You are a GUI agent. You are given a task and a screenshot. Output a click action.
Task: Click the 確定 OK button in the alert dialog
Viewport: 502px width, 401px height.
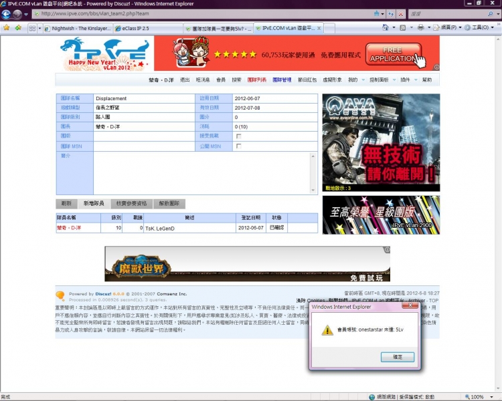398,357
